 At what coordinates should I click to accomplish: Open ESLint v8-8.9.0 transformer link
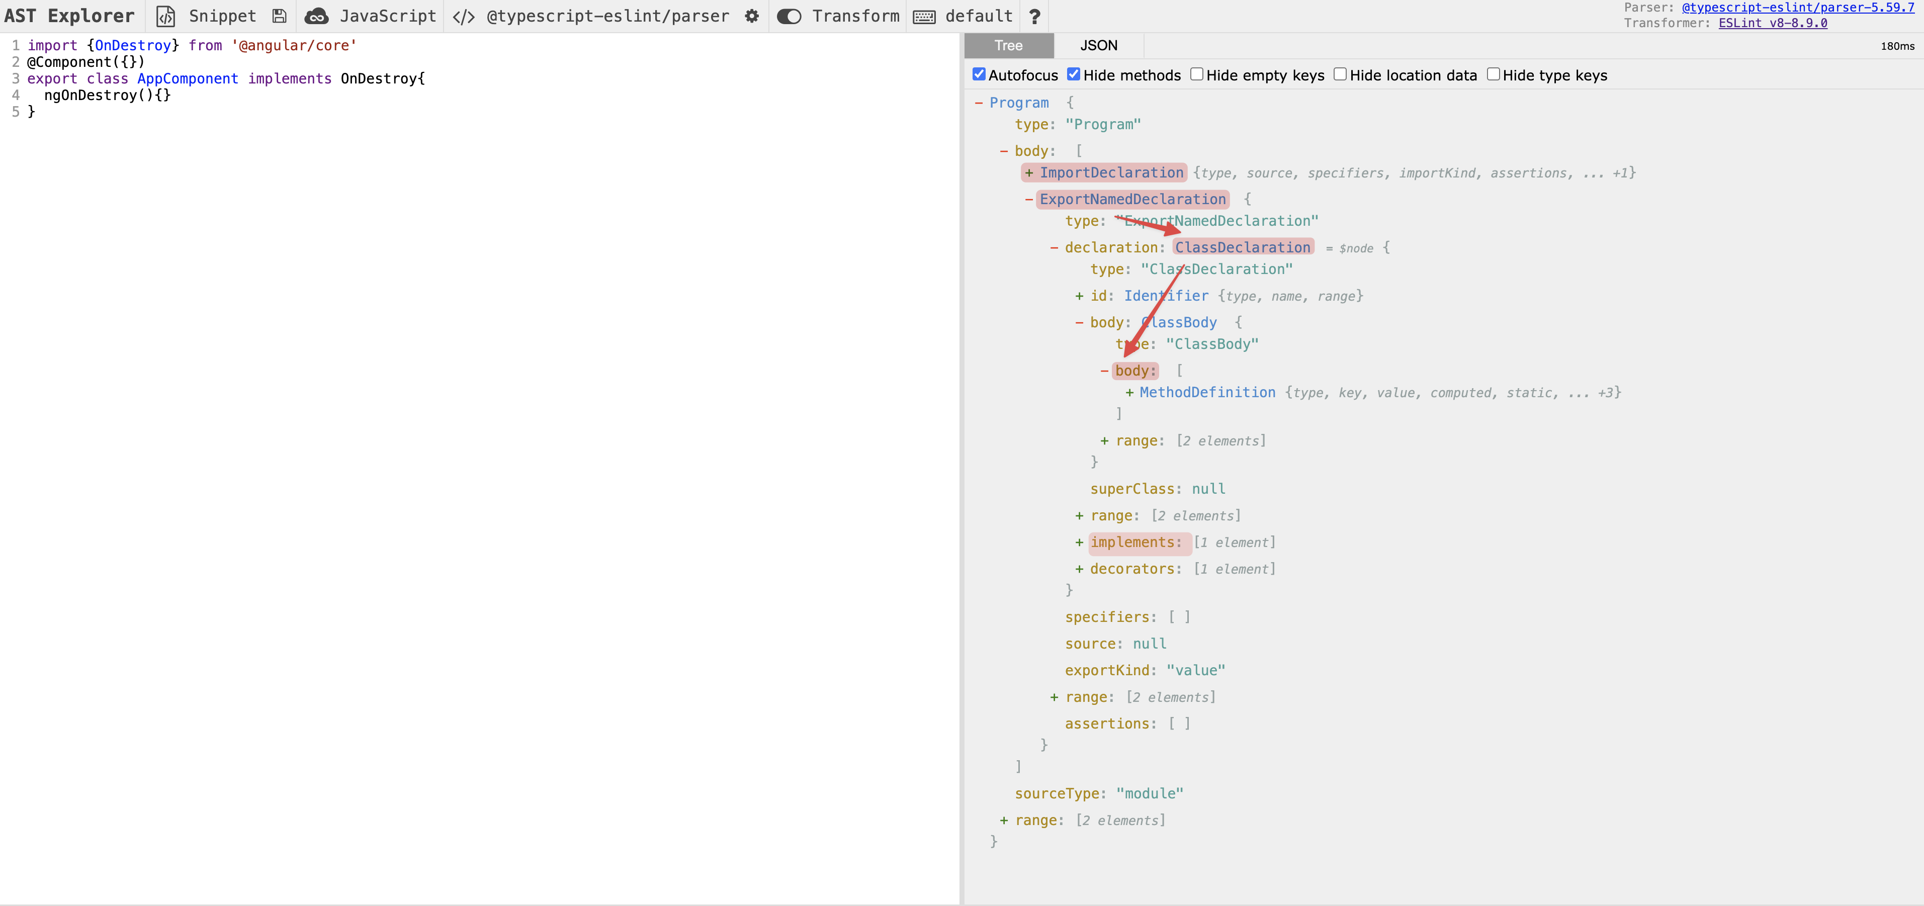[1772, 23]
